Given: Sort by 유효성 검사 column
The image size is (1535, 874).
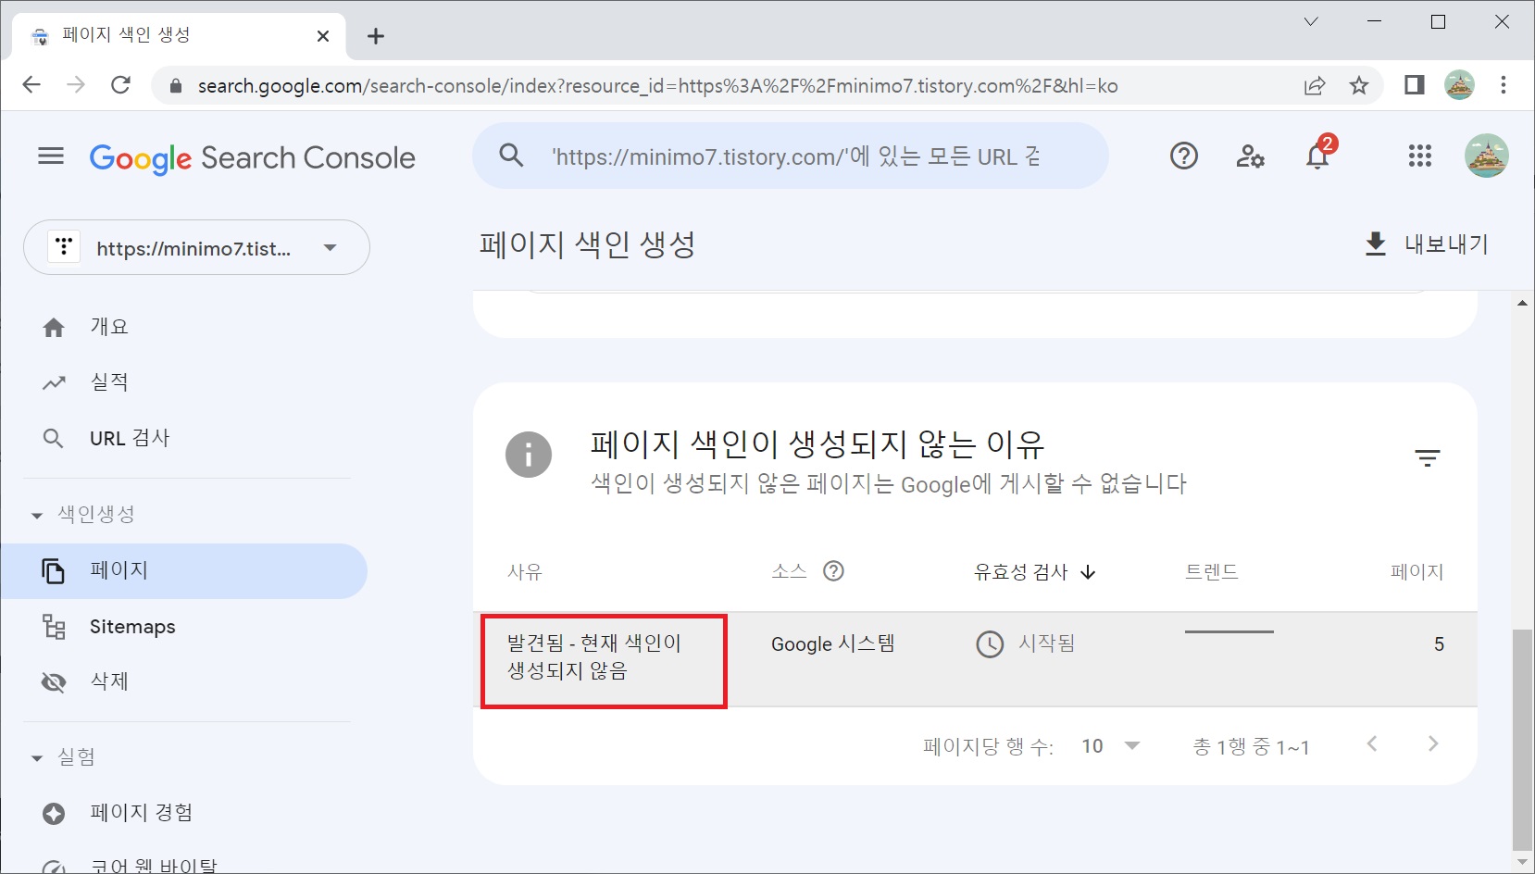Looking at the screenshot, I should (1034, 572).
